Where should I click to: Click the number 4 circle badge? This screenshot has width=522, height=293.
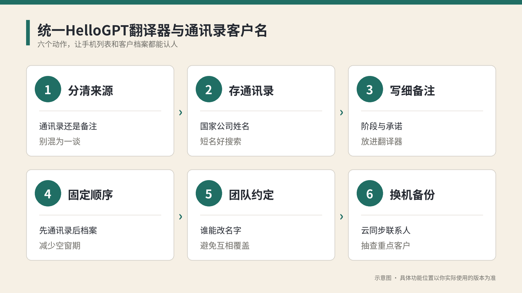coord(48,194)
